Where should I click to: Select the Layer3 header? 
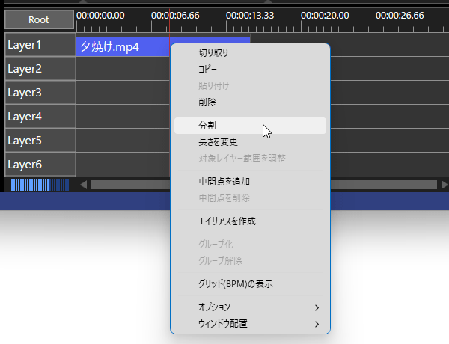point(40,93)
